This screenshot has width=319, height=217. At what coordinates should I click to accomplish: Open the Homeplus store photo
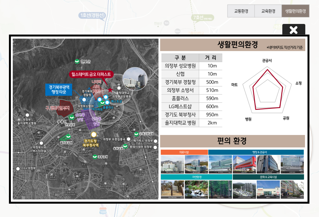click(268, 190)
